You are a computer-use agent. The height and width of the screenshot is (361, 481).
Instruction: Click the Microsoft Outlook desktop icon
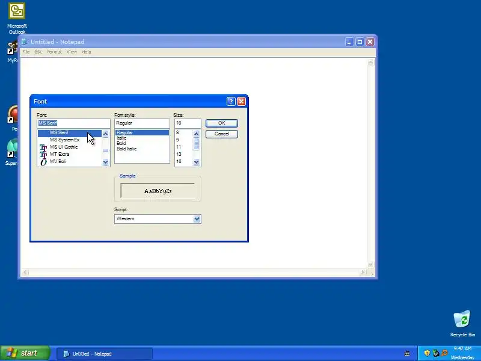click(x=17, y=18)
